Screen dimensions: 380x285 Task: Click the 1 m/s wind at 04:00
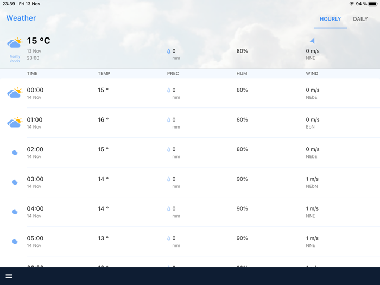point(312,208)
